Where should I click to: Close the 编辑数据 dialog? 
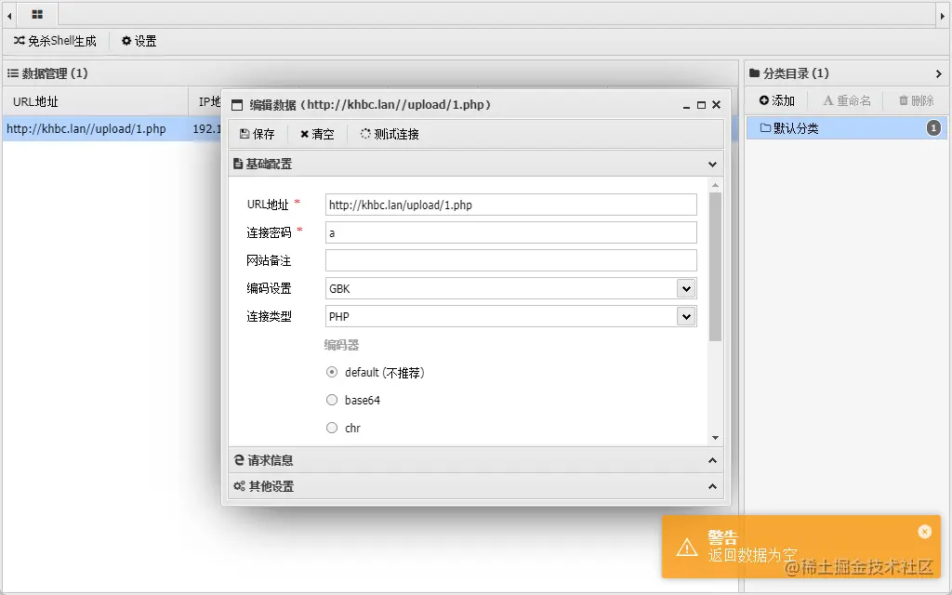pyautogui.click(x=717, y=105)
